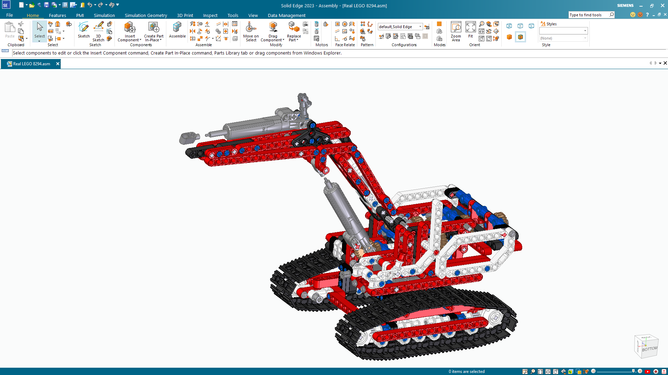Click Zoom Area in Orient group

point(456,32)
